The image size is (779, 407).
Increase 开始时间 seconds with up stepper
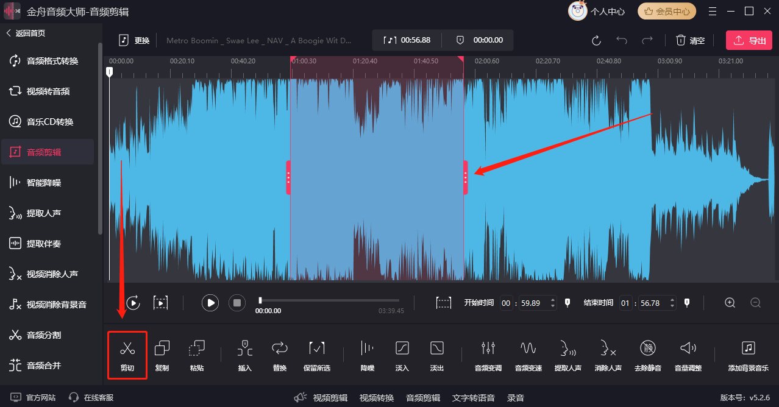(x=553, y=300)
